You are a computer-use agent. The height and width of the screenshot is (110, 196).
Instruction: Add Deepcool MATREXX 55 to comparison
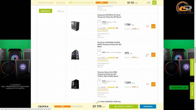tap(148, 26)
